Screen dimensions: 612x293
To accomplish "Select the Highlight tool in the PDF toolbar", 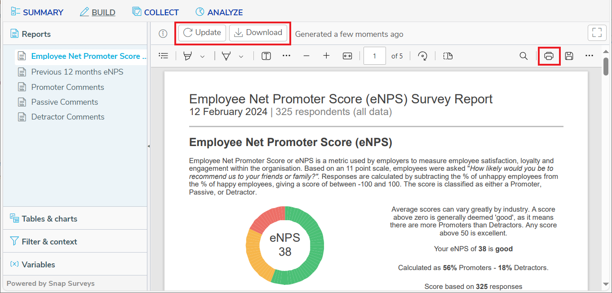I will pyautogui.click(x=187, y=56).
